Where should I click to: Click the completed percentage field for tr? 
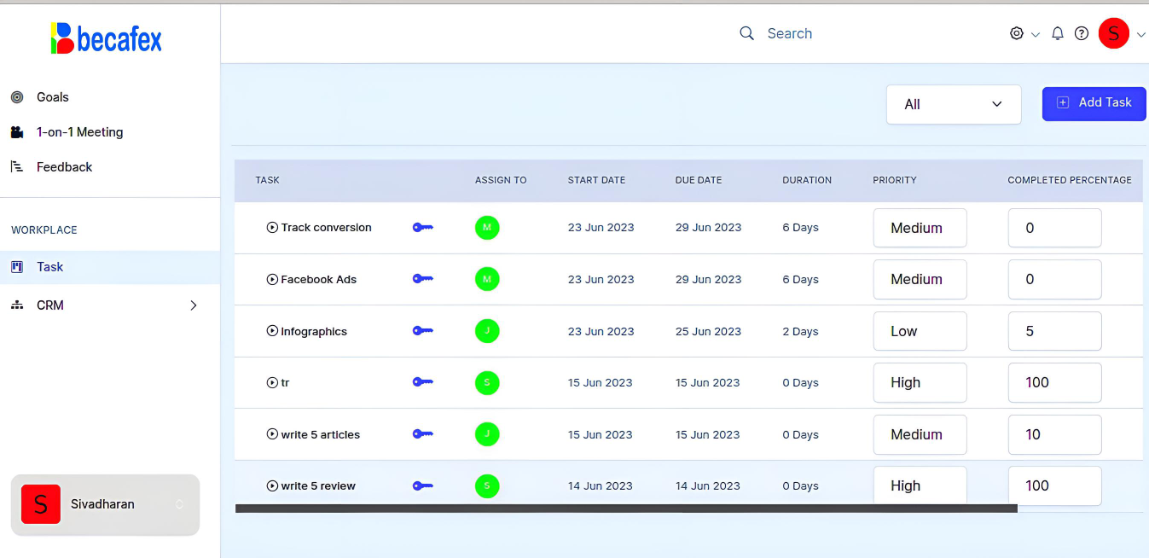pos(1053,383)
